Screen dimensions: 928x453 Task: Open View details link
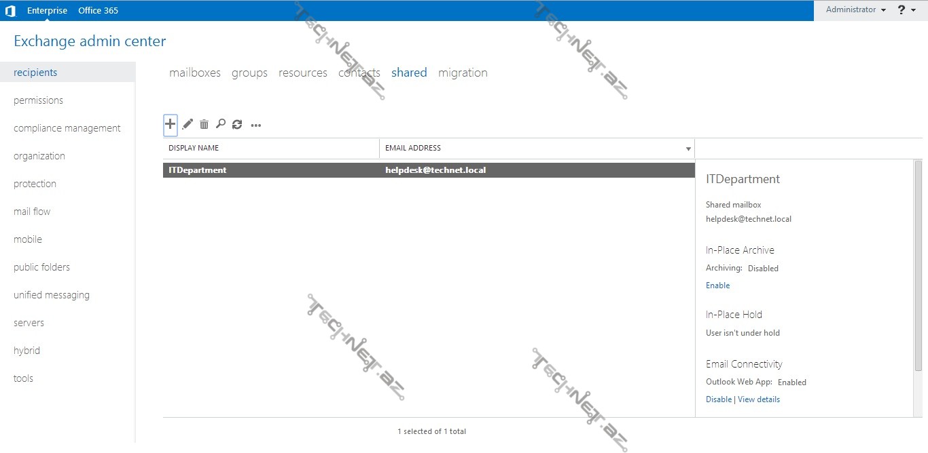[759, 399]
